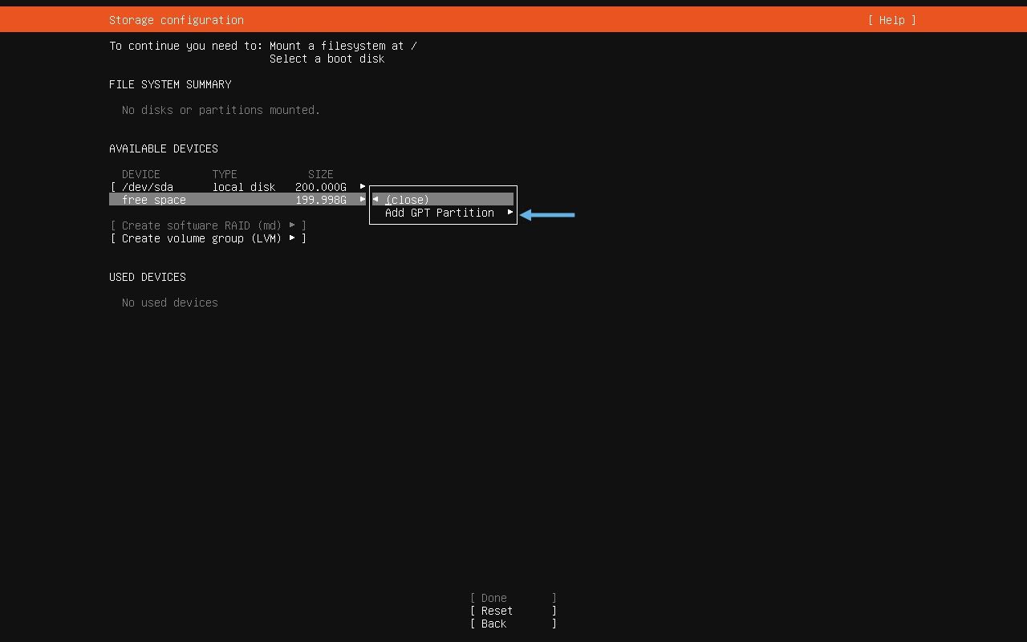Select Add GPT Partition in the menu

tap(439, 213)
